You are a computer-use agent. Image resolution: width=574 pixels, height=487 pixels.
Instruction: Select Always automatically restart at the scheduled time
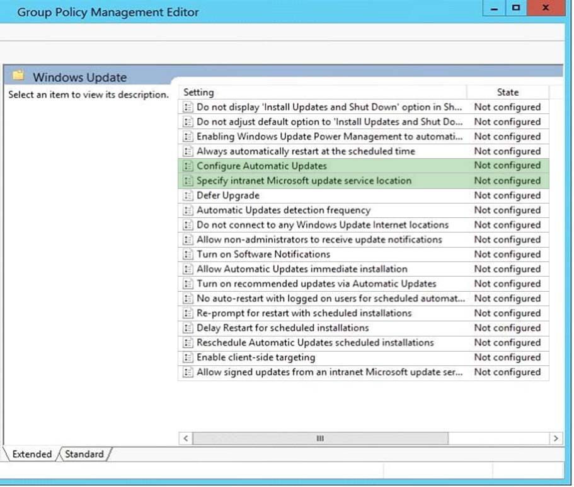click(306, 151)
